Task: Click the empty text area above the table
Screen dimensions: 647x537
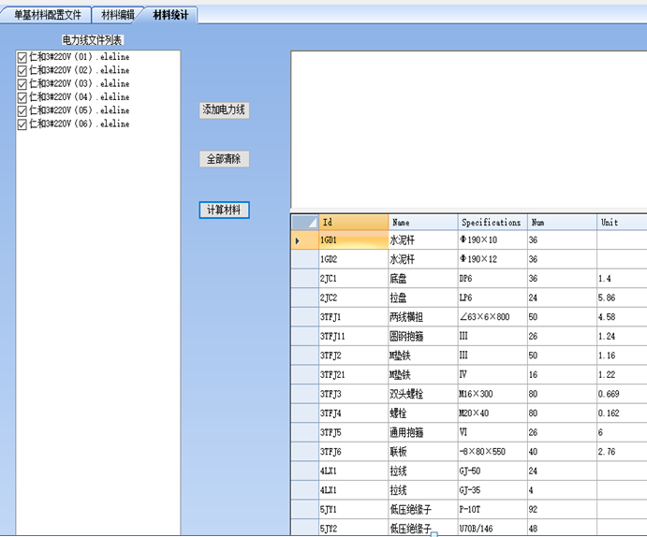Action: [x=468, y=129]
